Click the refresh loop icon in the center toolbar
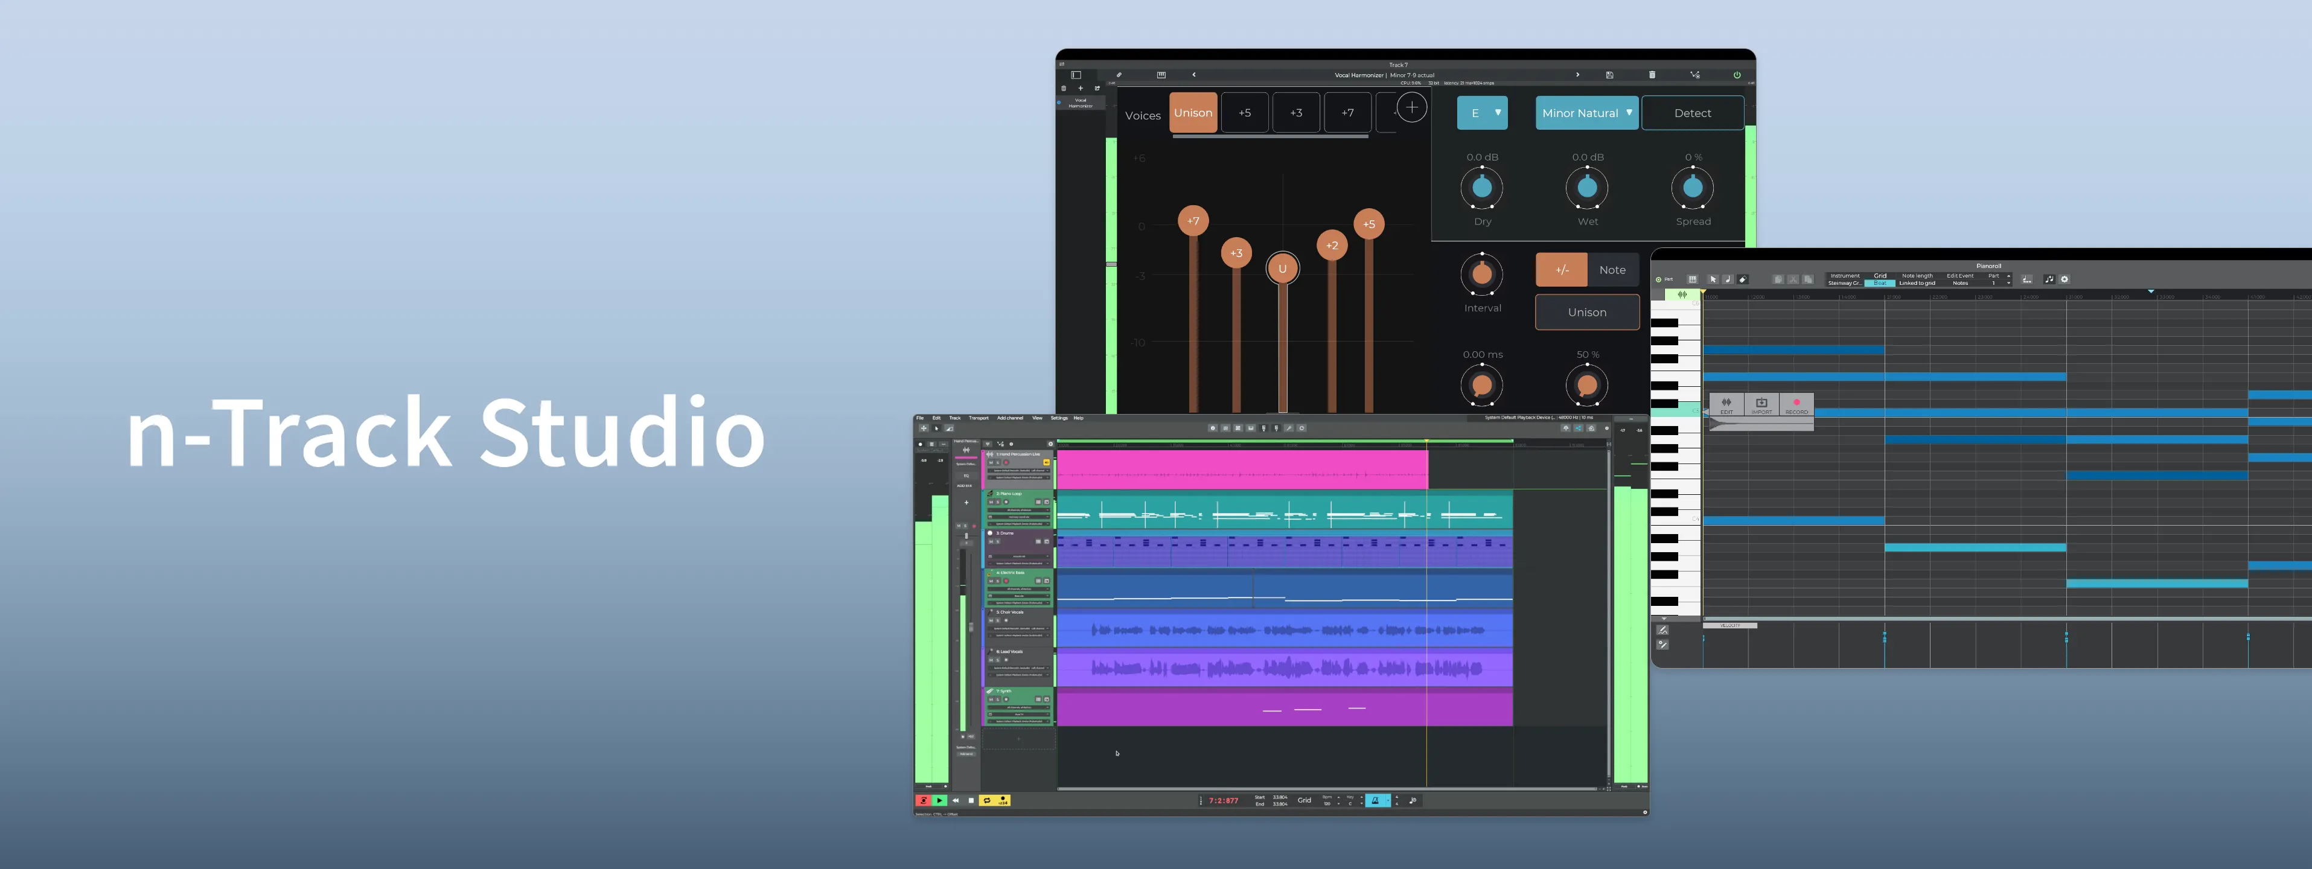Screen dimensions: 2312x869 coord(1301,428)
